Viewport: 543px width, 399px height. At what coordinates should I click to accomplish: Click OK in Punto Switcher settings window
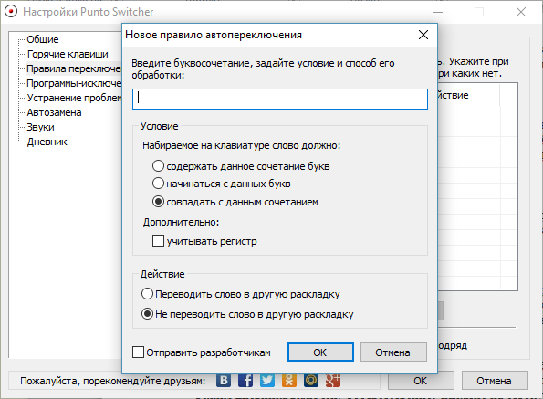coord(421,381)
